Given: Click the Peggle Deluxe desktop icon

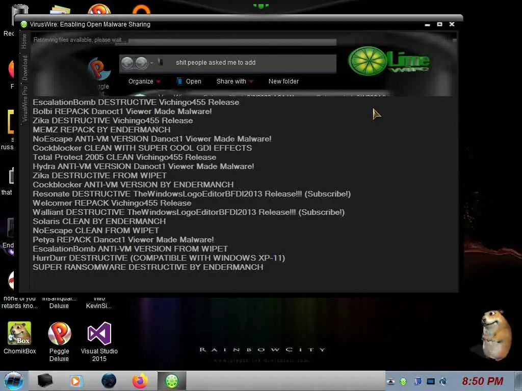Looking at the screenshot, I should [59, 342].
